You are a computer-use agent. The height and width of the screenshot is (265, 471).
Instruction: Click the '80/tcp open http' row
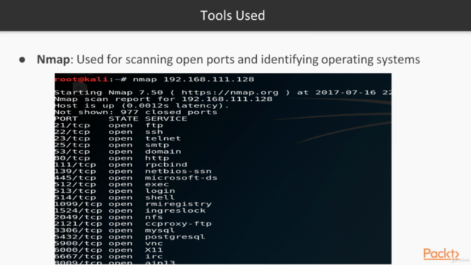[x=112, y=158]
